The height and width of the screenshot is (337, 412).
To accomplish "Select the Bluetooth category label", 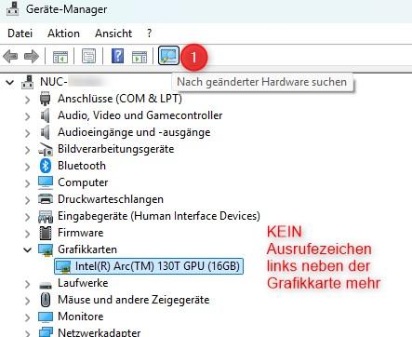I will tap(82, 166).
